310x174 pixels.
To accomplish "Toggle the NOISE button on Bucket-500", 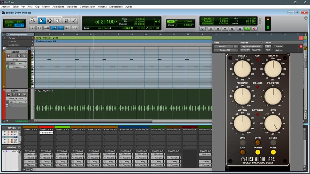I will (x=273, y=152).
